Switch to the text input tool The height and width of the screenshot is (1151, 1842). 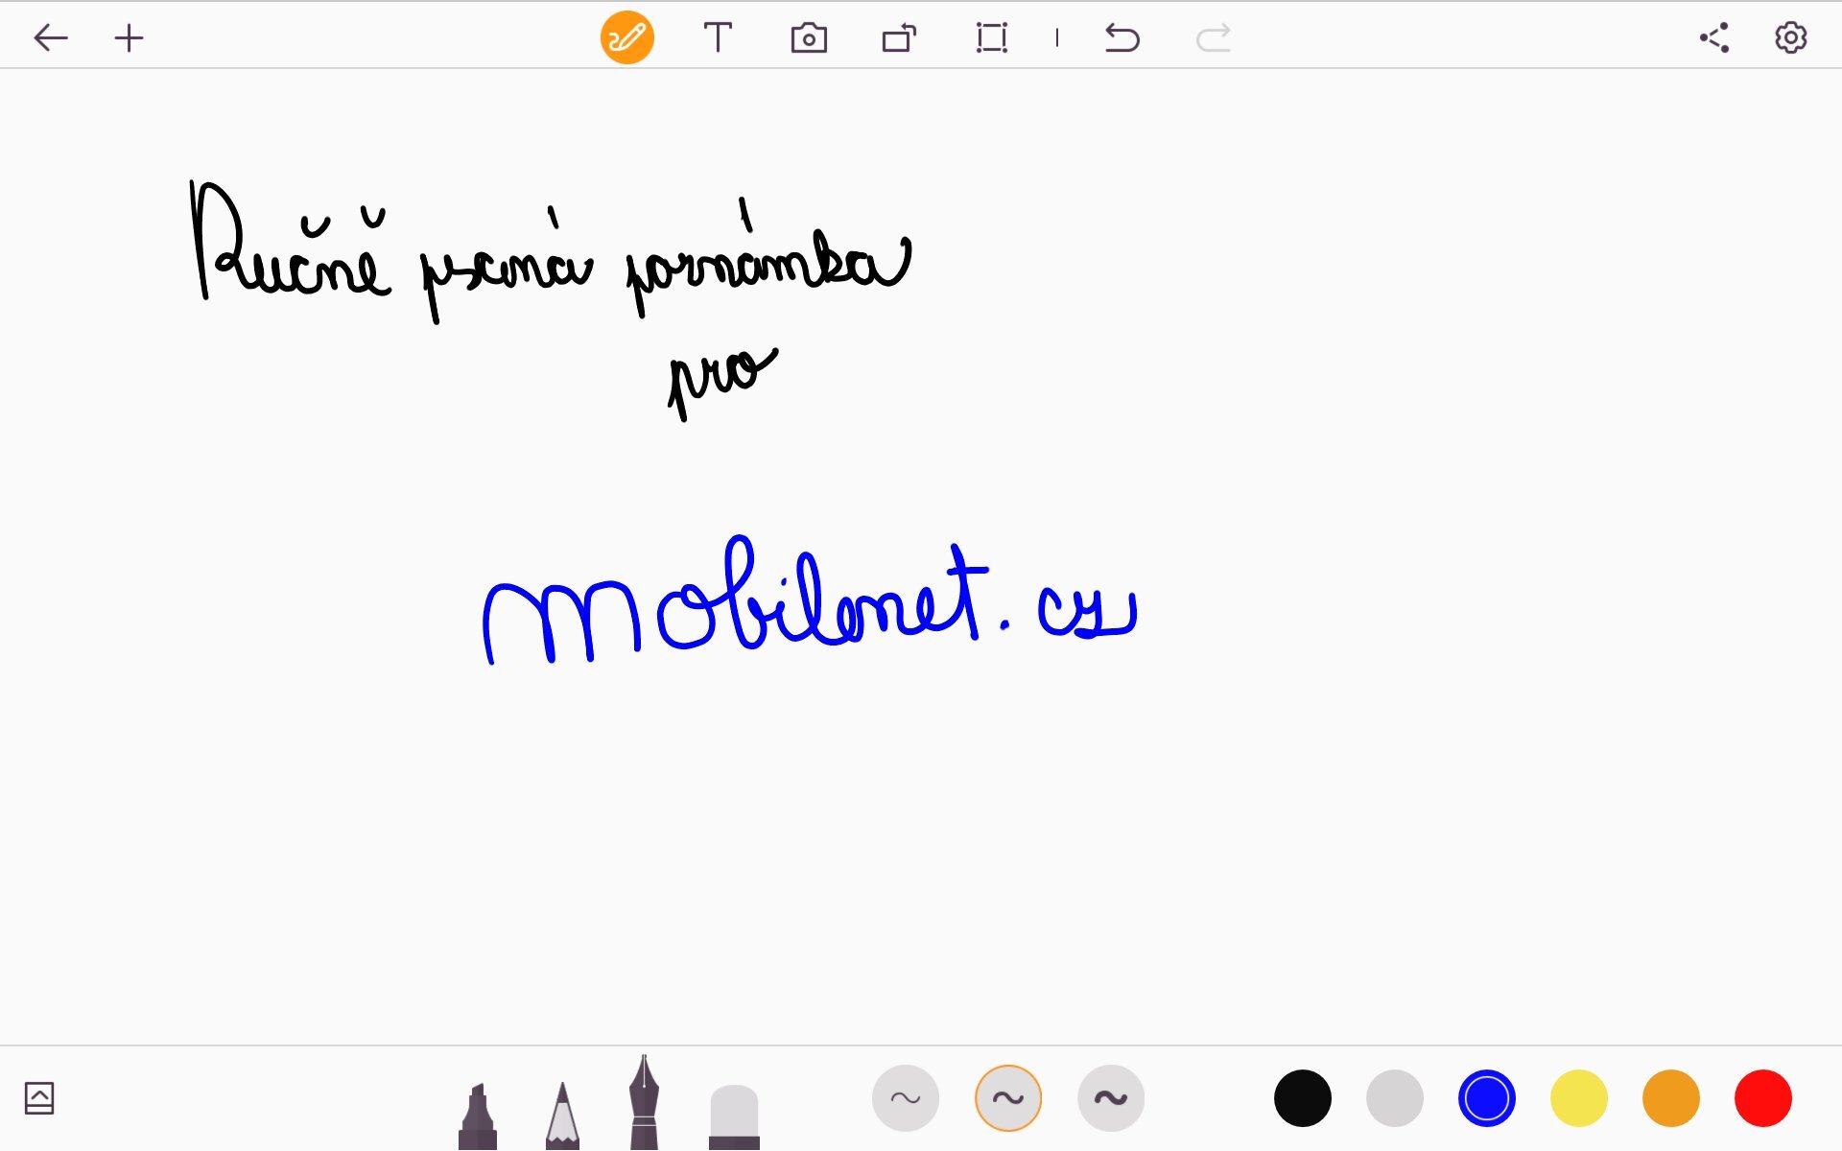[x=718, y=38]
